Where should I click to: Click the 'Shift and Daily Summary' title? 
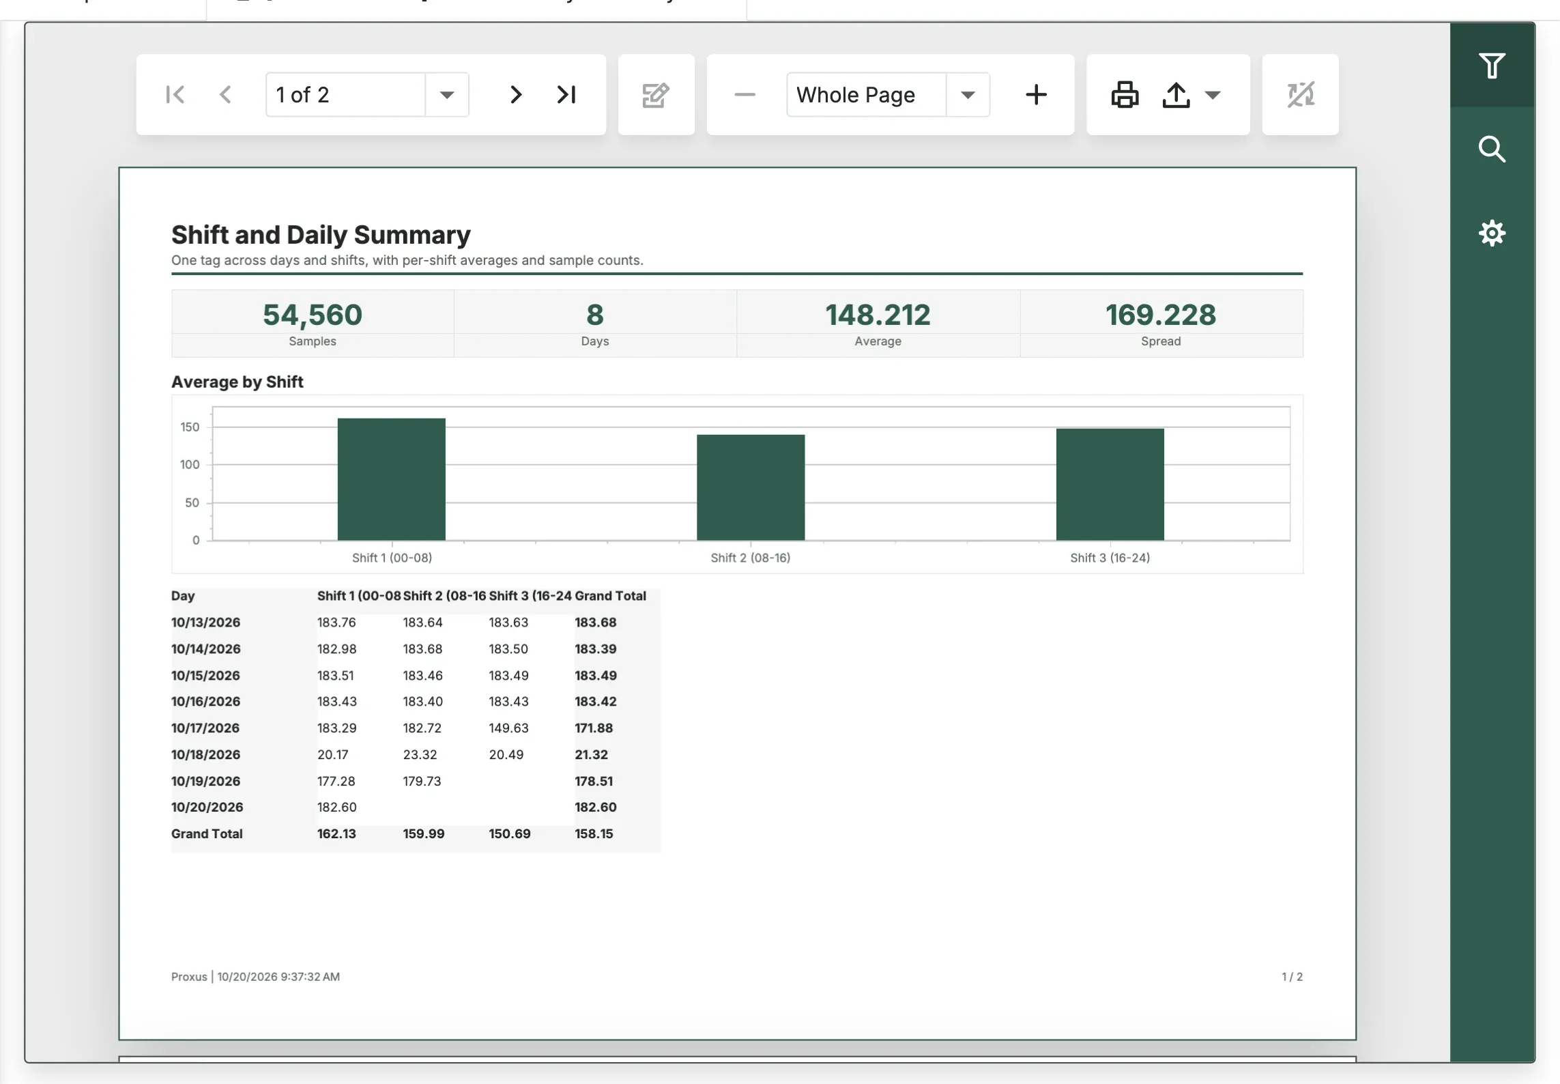(321, 235)
